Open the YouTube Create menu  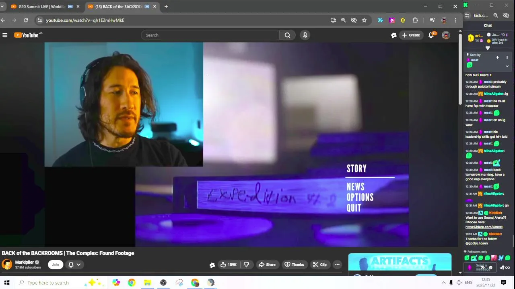pos(411,35)
